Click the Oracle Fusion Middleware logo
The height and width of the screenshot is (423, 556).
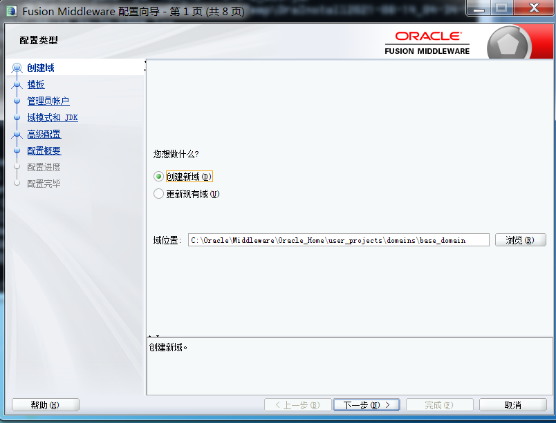(x=427, y=43)
